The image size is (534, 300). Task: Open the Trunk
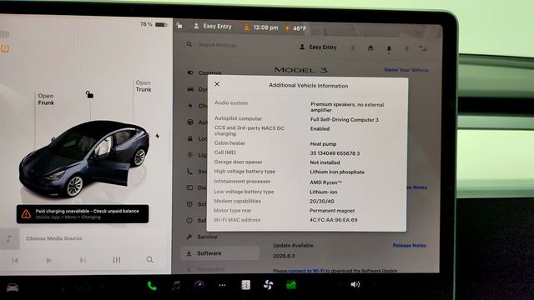[x=144, y=86]
